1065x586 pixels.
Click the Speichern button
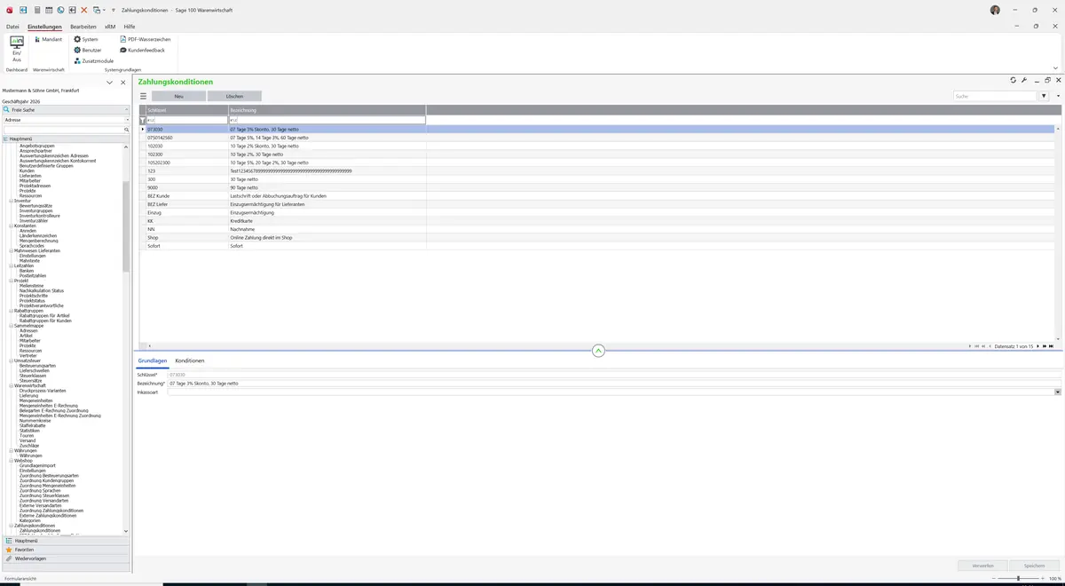(x=1034, y=565)
